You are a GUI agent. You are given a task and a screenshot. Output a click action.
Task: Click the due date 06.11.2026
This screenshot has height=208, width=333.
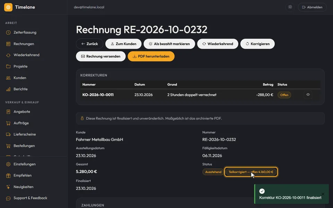coord(212,156)
